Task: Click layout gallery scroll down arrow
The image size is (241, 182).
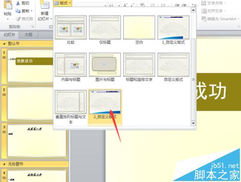Action: click(x=193, y=123)
